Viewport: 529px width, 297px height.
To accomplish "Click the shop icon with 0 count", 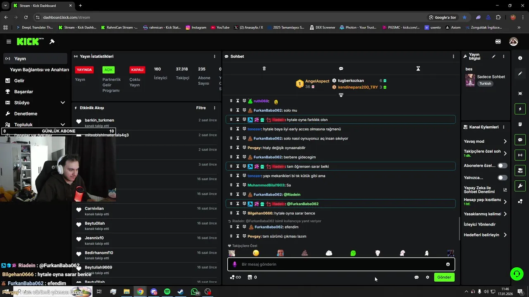I will tap(252, 277).
